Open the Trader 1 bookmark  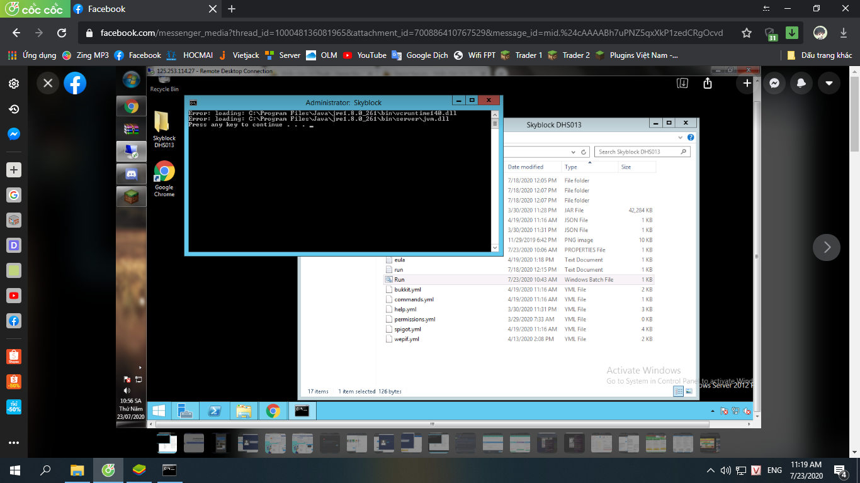pos(522,55)
